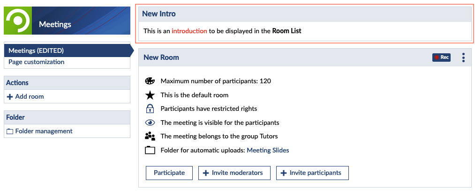This screenshot has width=475, height=195.
Task: Click the red introduction word
Action: tap(189, 31)
